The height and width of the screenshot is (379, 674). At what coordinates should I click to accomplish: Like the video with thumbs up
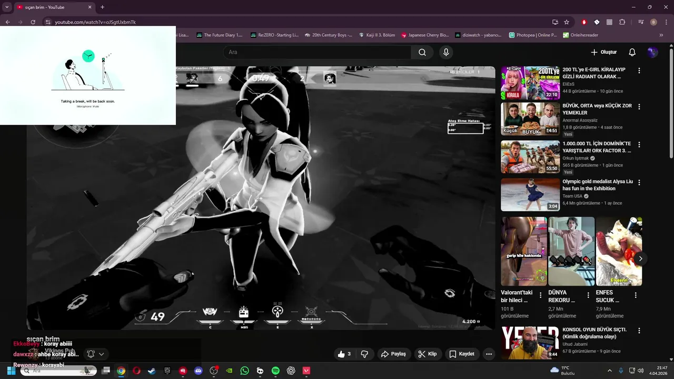344,354
